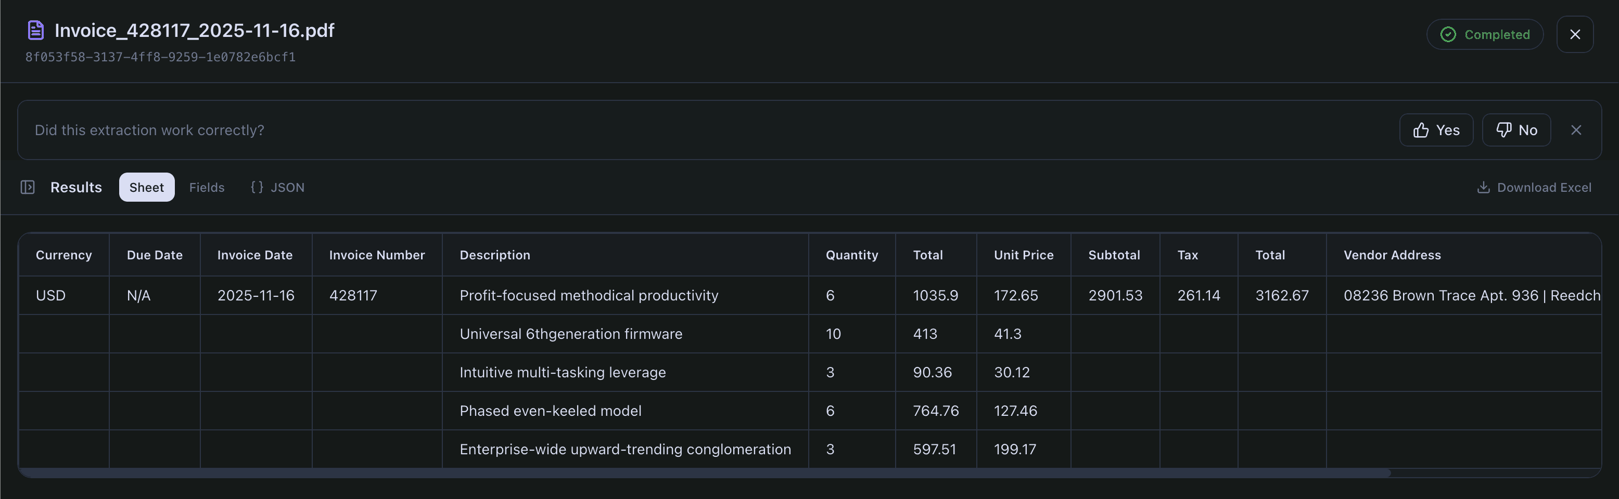This screenshot has height=499, width=1619.
Task: Switch to the Fields tab
Action: click(x=207, y=187)
